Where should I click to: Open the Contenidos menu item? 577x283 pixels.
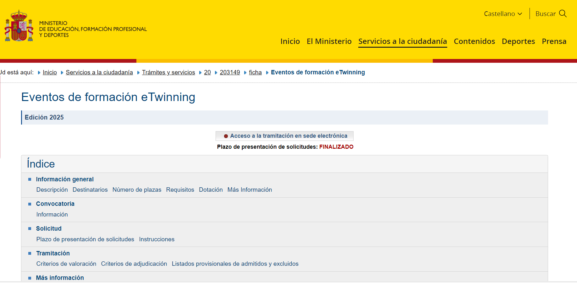coord(474,41)
